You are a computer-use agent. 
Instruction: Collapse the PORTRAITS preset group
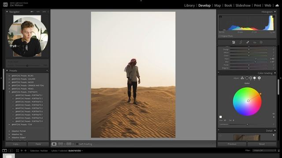click(x=9, y=92)
